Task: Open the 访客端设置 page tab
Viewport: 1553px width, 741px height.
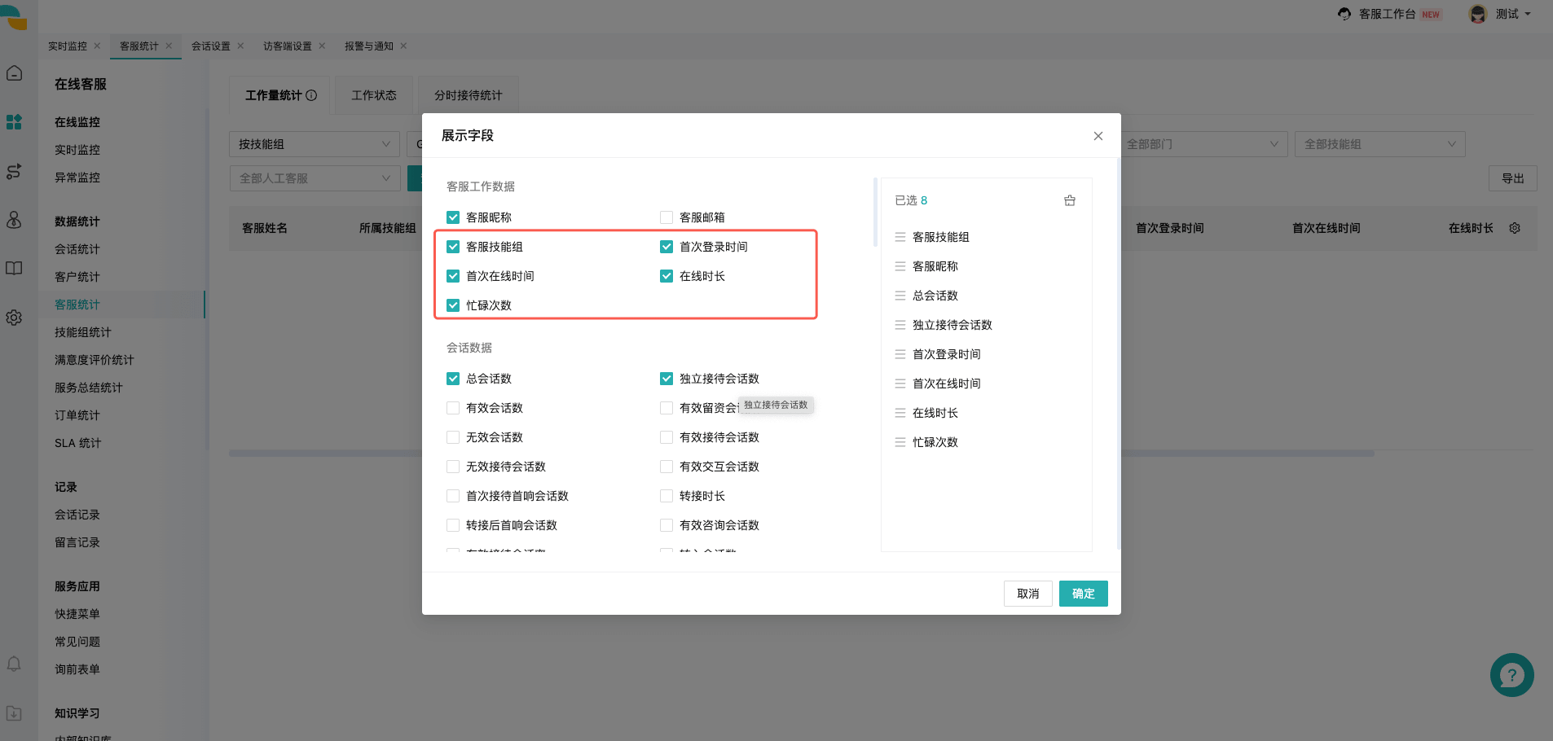Action: 288,46
